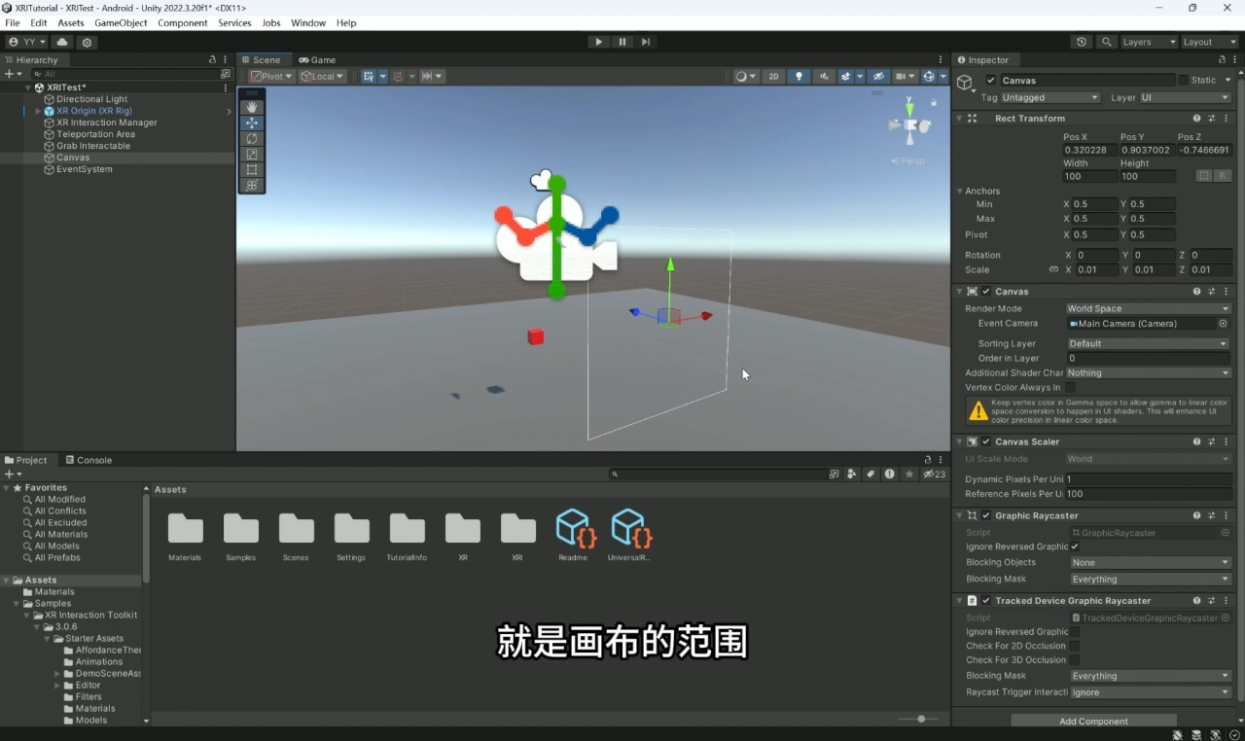Select EventSystem in Hierarchy
The height and width of the screenshot is (741, 1245).
(84, 169)
